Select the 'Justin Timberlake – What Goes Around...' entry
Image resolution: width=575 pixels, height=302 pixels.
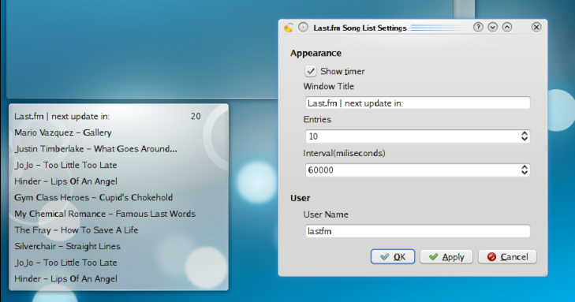pyautogui.click(x=95, y=149)
